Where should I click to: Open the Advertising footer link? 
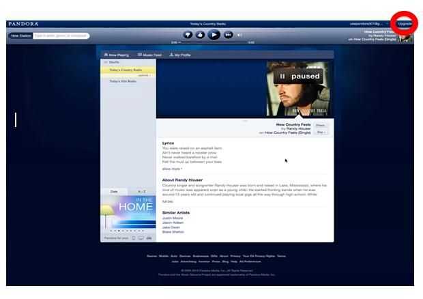pyautogui.click(x=188, y=261)
